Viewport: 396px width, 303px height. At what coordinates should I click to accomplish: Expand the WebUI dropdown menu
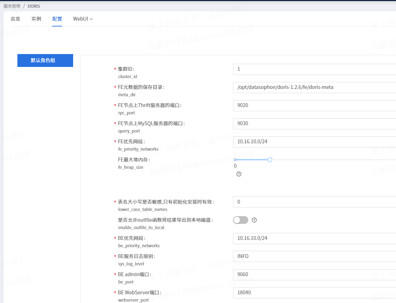click(83, 19)
